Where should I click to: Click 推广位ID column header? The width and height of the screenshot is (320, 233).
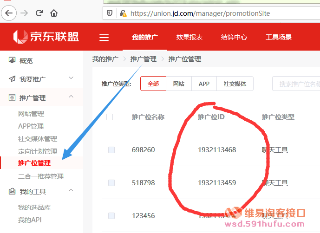click(211, 117)
